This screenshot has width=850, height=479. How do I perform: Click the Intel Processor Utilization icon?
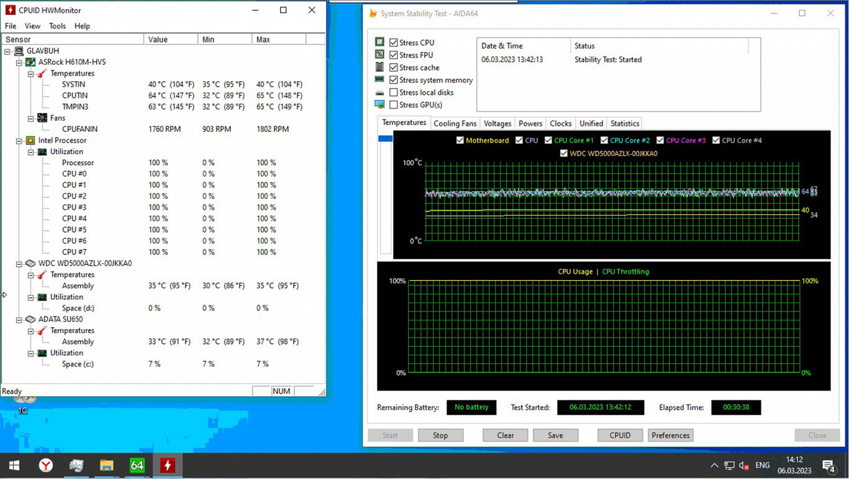click(x=42, y=152)
